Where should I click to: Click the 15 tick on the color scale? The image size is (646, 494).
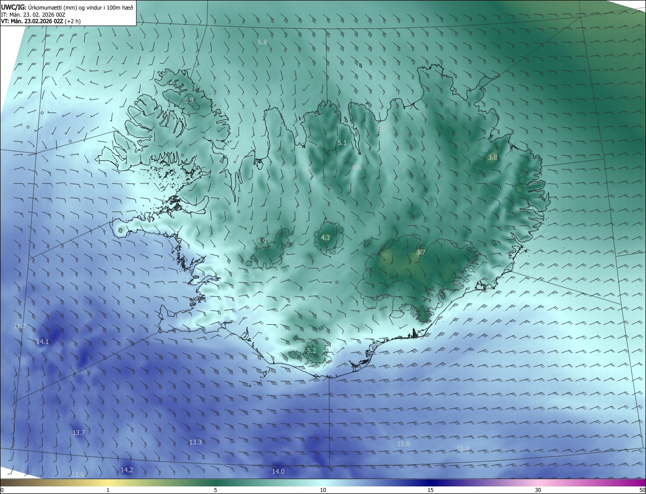tap(430, 490)
